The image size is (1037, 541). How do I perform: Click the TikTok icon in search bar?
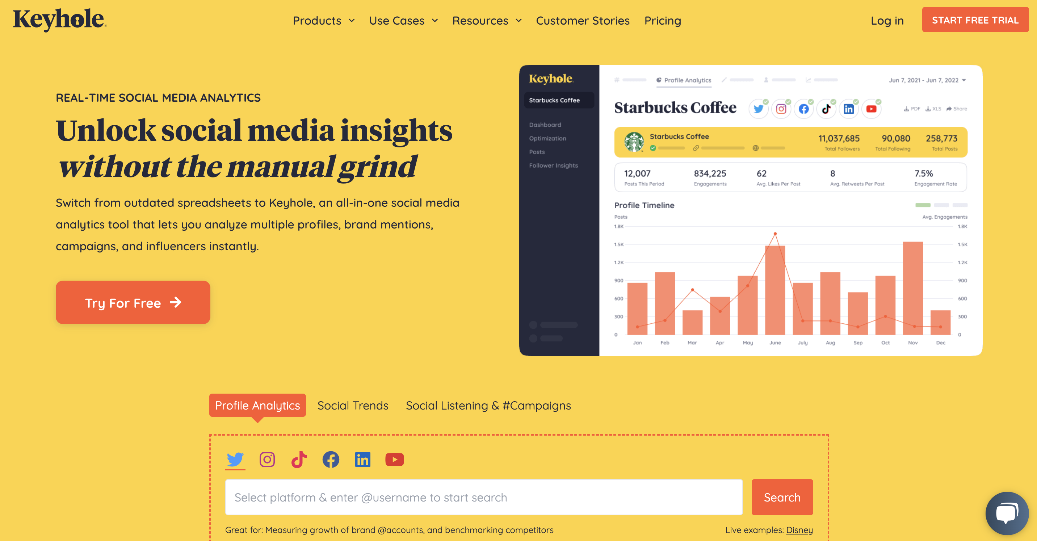(x=298, y=460)
